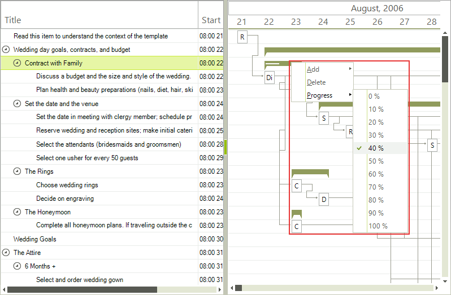Collapse the Contract with Family group
The height and width of the screenshot is (295, 451).
point(18,63)
